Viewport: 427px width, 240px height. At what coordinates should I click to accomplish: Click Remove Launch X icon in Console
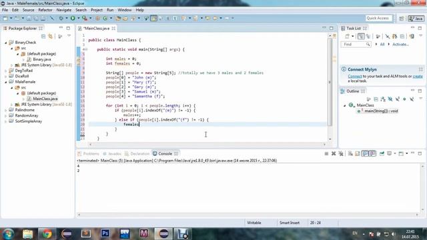pos(334,154)
